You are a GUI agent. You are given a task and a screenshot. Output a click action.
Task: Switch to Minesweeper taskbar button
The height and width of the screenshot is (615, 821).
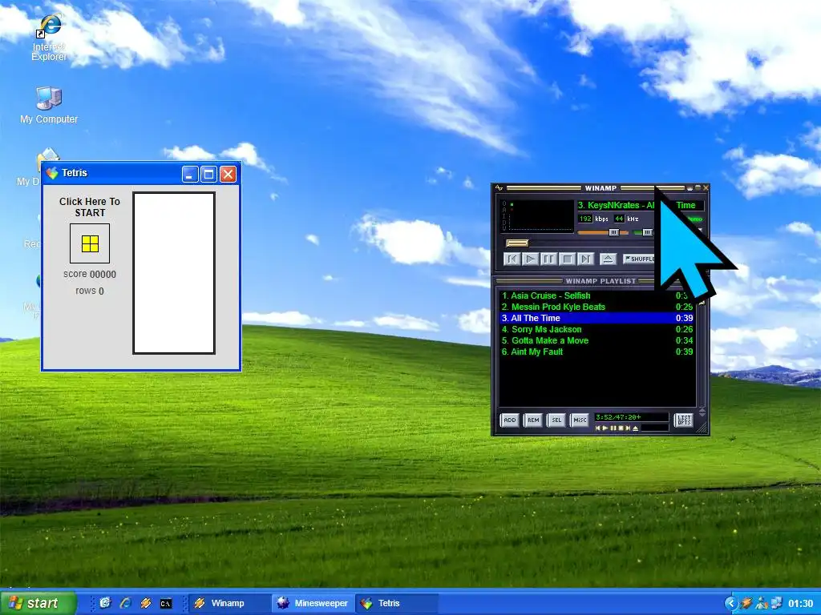313,603
